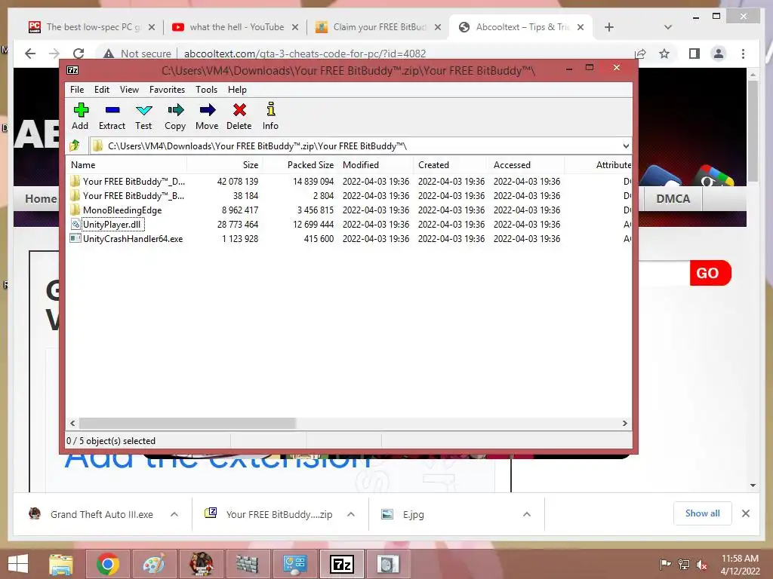Open Your FREE BitBuddy zip download options
Viewport: 773px width, 579px height.
[351, 514]
